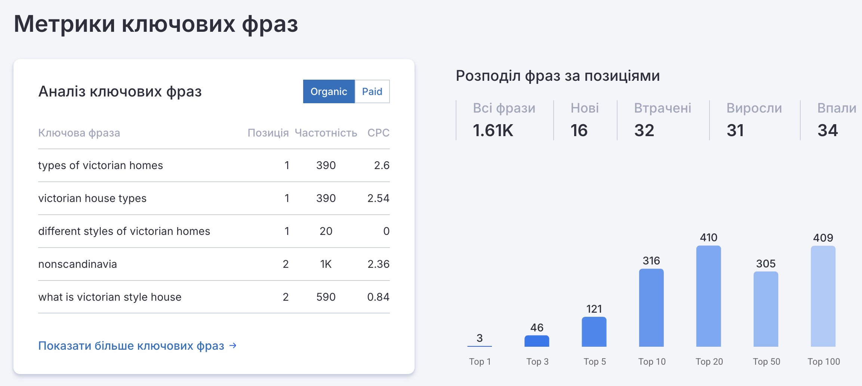
Task: Click the Top 10 bar showing 316
Action: (x=651, y=307)
